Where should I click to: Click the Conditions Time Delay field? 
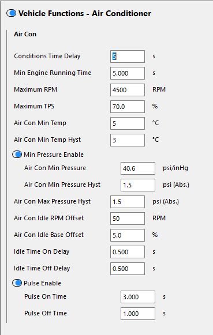[x=128, y=57]
